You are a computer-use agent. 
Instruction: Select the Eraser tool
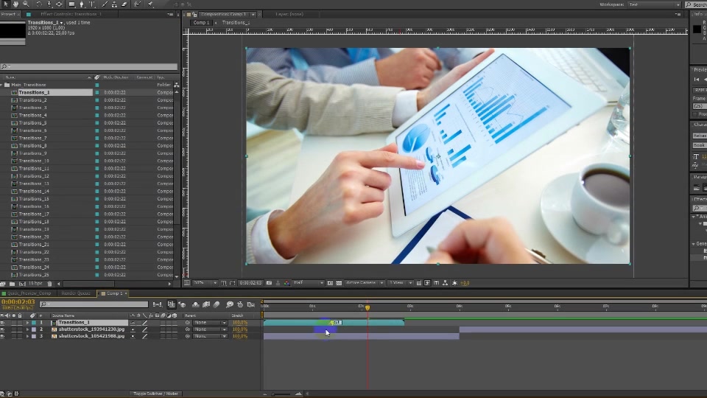coord(124,4)
